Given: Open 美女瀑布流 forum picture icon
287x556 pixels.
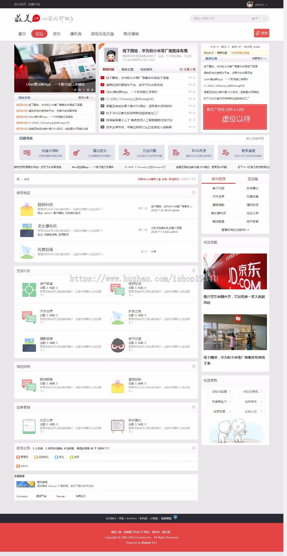Looking at the screenshot, I should [x=27, y=230].
